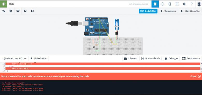Open the Components panel

168,11
